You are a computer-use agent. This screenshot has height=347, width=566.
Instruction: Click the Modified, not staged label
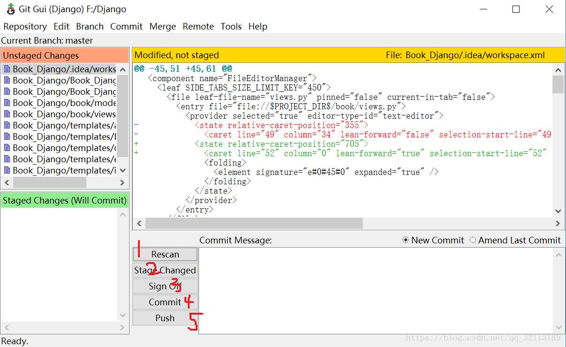pos(176,55)
